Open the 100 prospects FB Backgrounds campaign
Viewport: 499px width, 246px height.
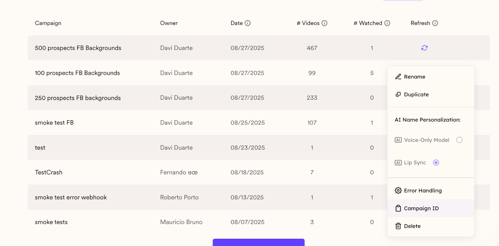tap(77, 73)
